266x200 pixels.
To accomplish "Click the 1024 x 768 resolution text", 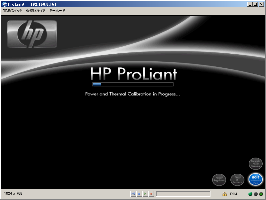I will click(13, 193).
